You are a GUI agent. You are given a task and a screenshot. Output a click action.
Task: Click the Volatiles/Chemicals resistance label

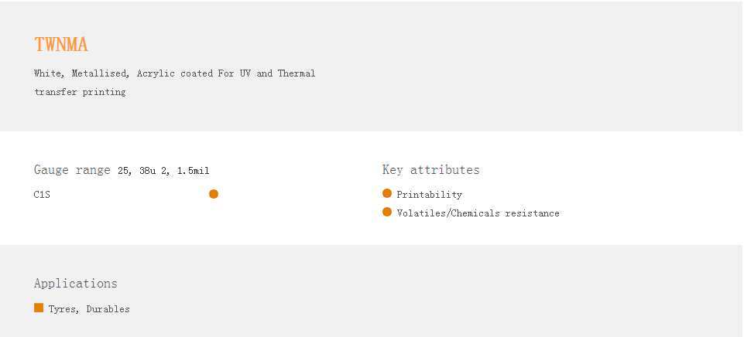pyautogui.click(x=478, y=213)
